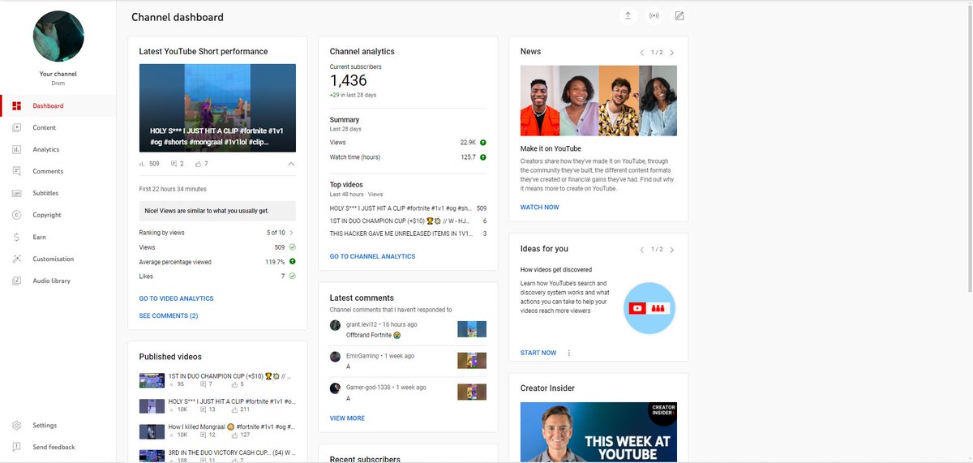Click Average percentage viewed 119.7% row
The image size is (973, 463).
217,262
